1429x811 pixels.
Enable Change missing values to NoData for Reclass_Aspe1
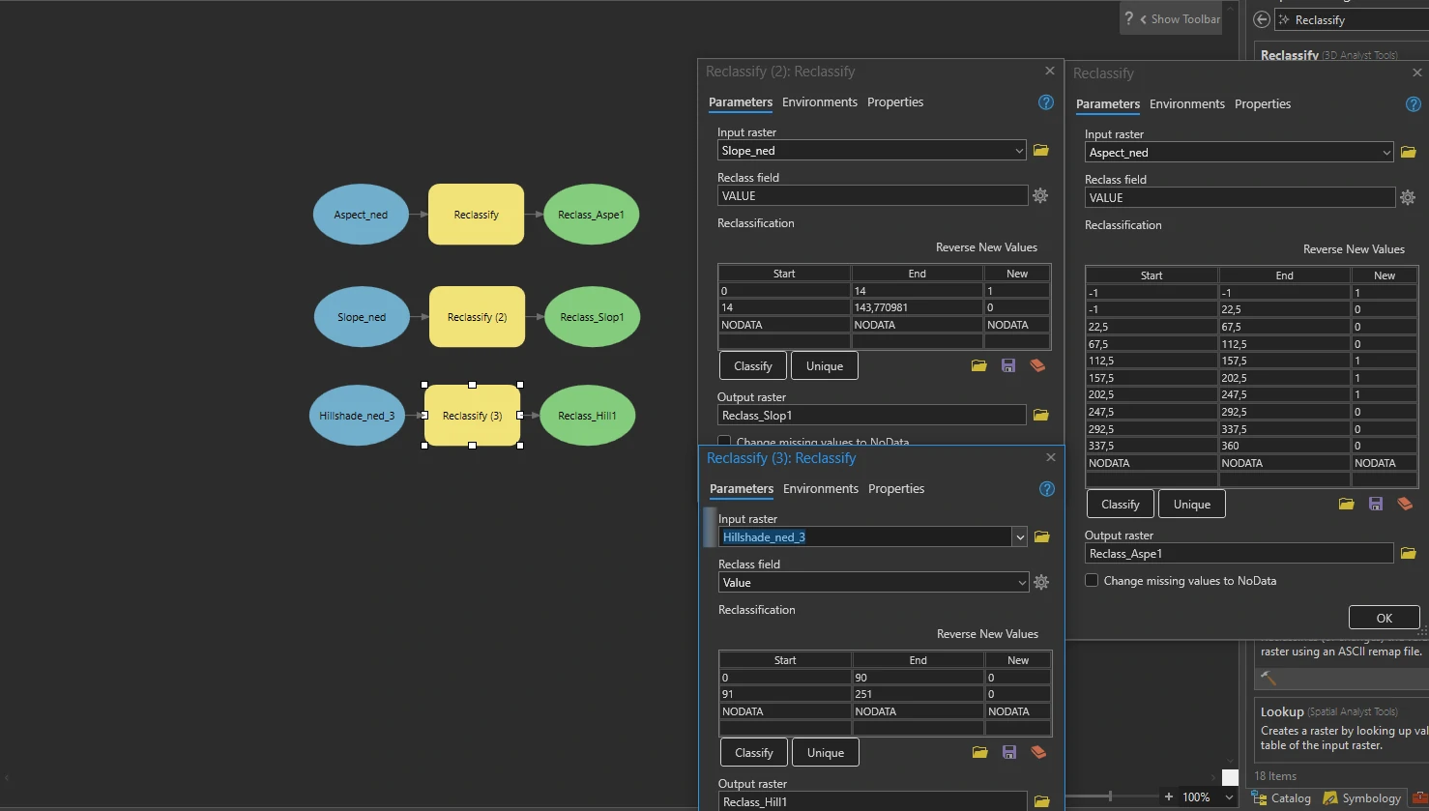pyautogui.click(x=1092, y=580)
